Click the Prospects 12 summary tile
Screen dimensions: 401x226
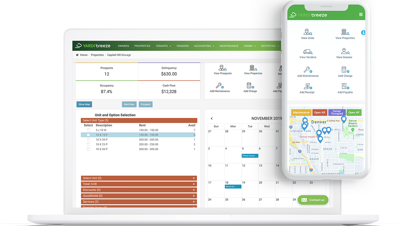coord(107,71)
